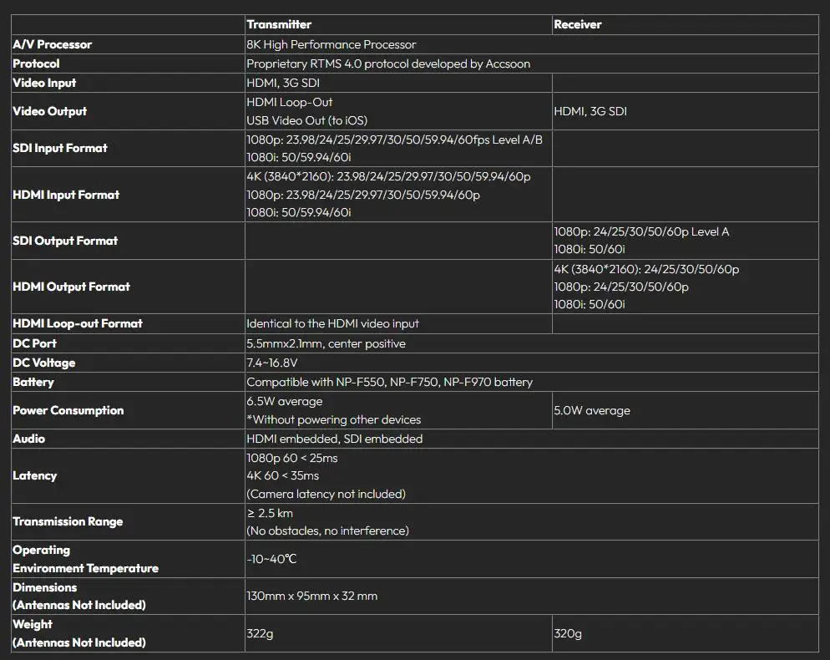
Task: Select the Latency row label
Action: point(35,475)
